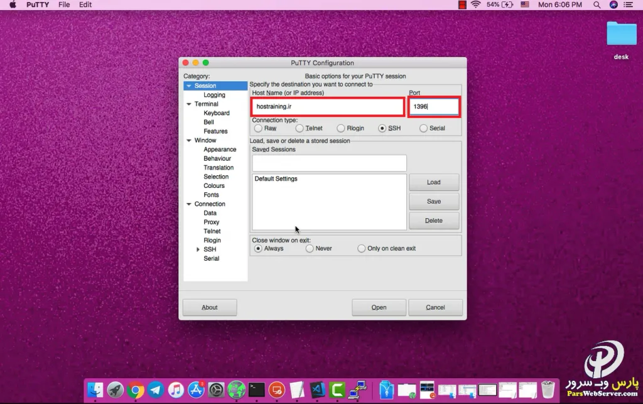Choose Always for close window on exit
The image size is (643, 404).
coord(258,249)
